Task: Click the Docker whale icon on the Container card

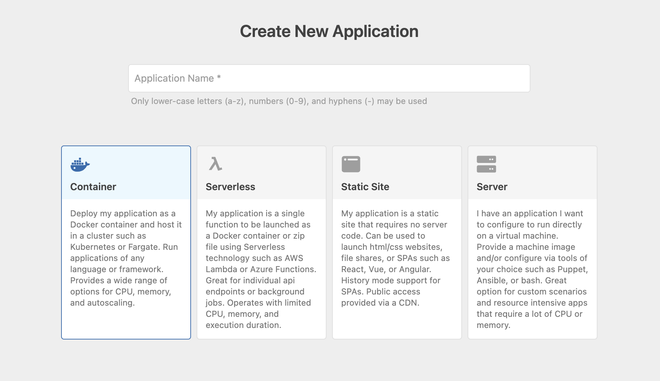Action: [80, 164]
